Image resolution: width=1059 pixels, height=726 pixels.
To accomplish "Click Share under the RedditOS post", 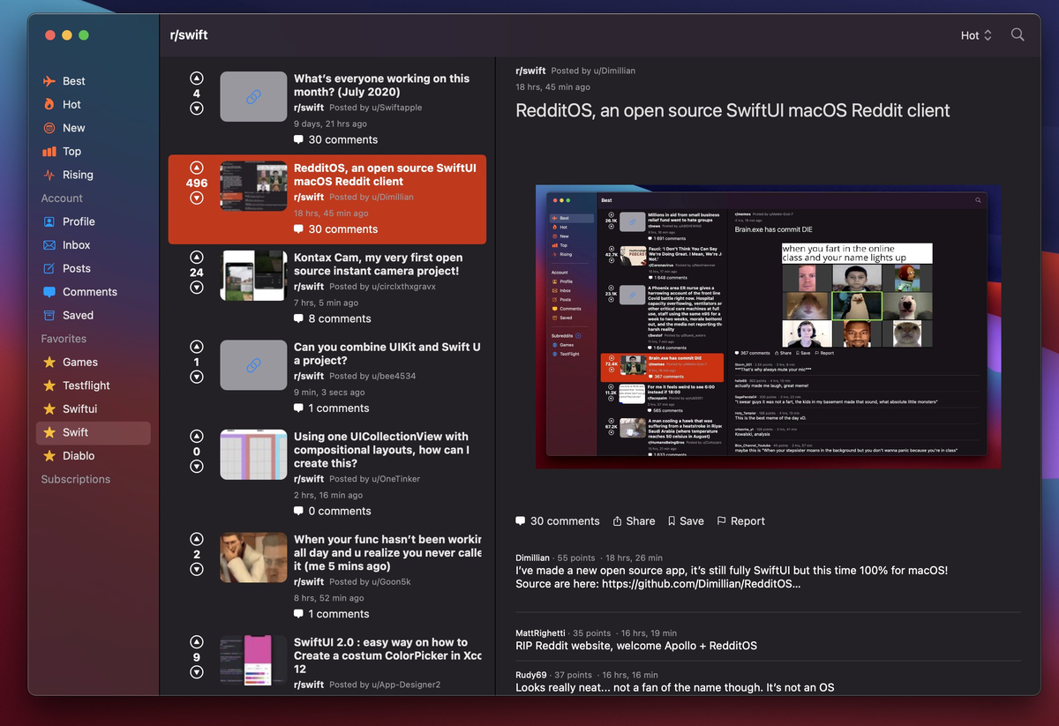I will [x=634, y=520].
